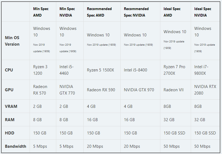
Task: Click the Min OS Version row label
Action: point(12,41)
